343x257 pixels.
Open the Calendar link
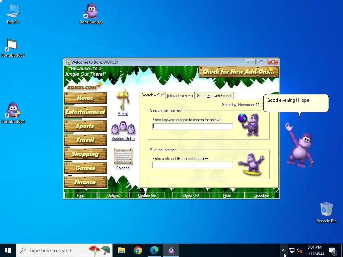123,168
